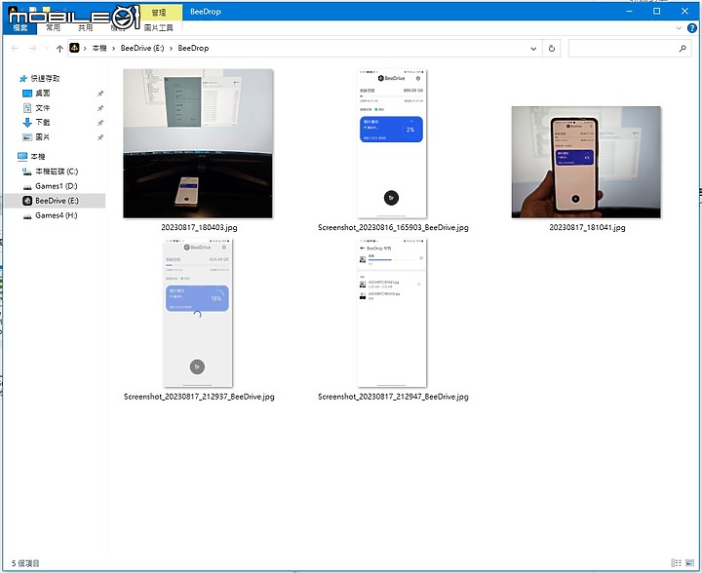The image size is (702, 573).
Task: Select the 管理 contextual tab
Action: click(x=159, y=12)
